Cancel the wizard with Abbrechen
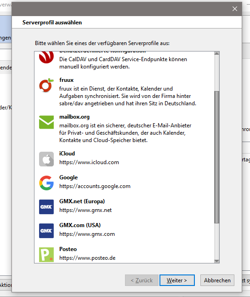The width and height of the screenshot is (250, 297). 217,280
